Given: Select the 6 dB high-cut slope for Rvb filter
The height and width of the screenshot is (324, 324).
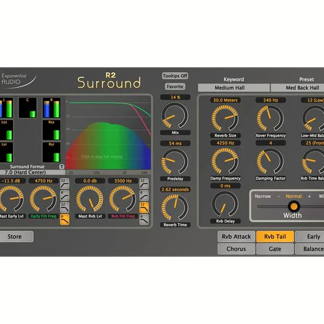Looking at the screenshot, I should tap(144, 219).
